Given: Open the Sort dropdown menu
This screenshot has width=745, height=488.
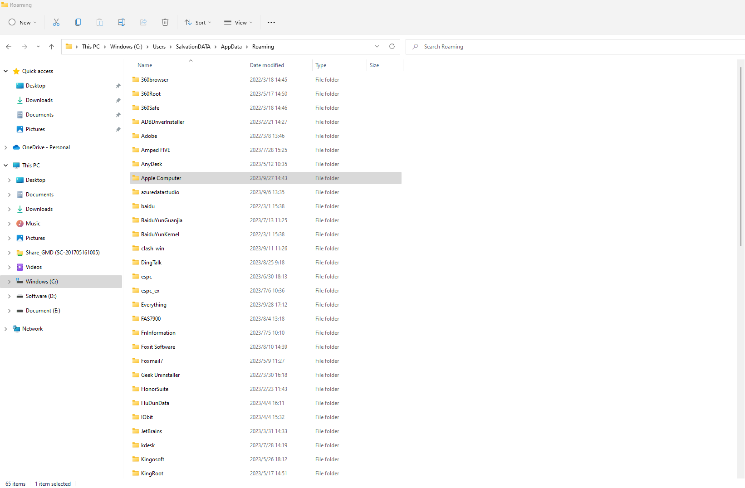Looking at the screenshot, I should coord(198,22).
